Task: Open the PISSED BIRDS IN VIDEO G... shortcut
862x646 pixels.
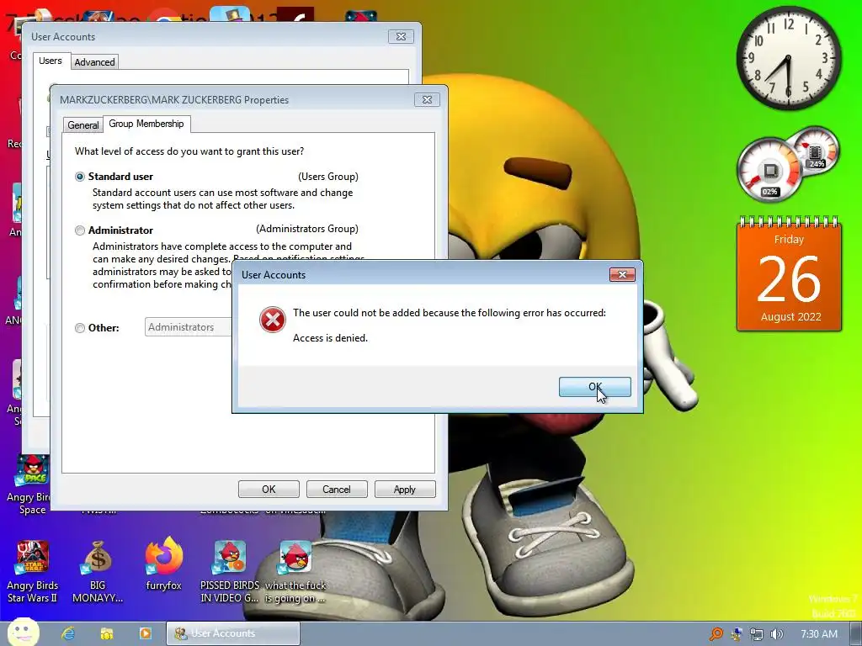Action: [x=230, y=571]
